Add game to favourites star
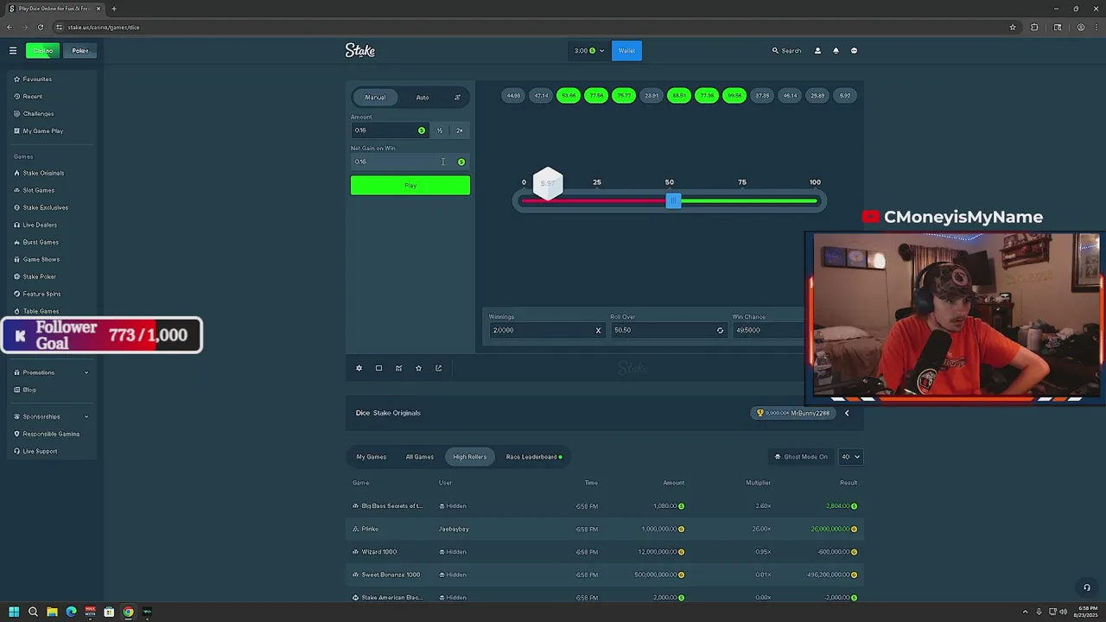1106x622 pixels. coord(418,368)
